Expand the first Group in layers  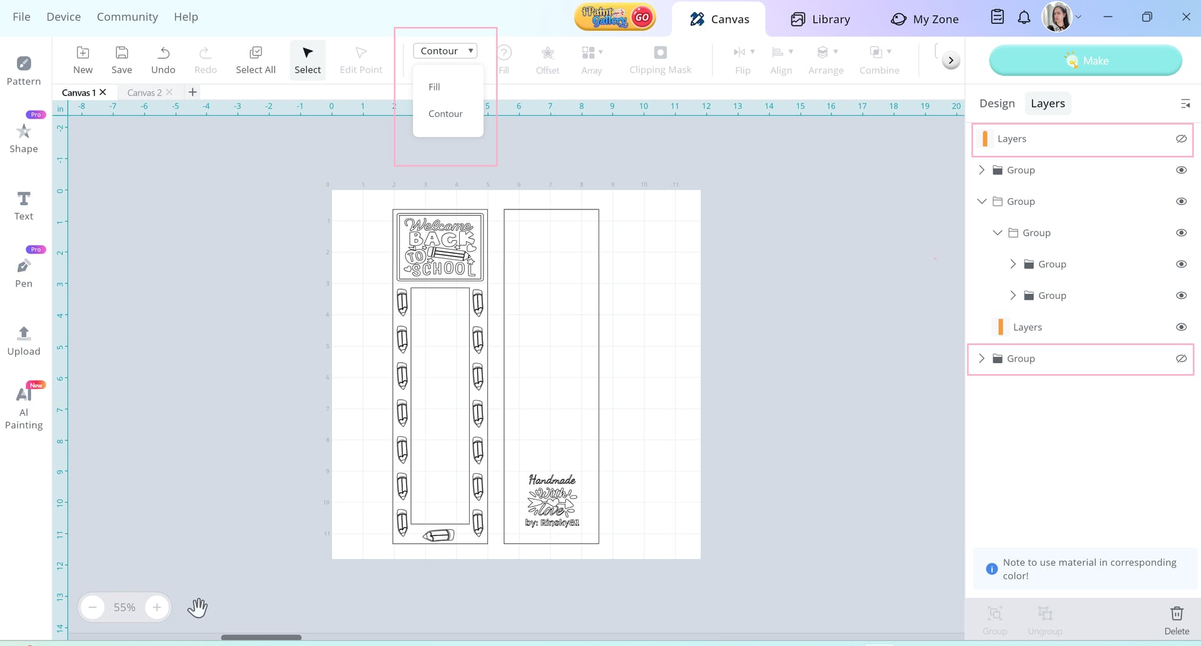point(981,170)
